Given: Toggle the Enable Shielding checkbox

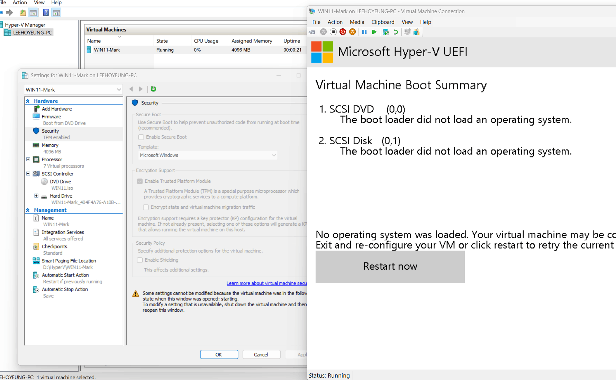Looking at the screenshot, I should point(140,260).
